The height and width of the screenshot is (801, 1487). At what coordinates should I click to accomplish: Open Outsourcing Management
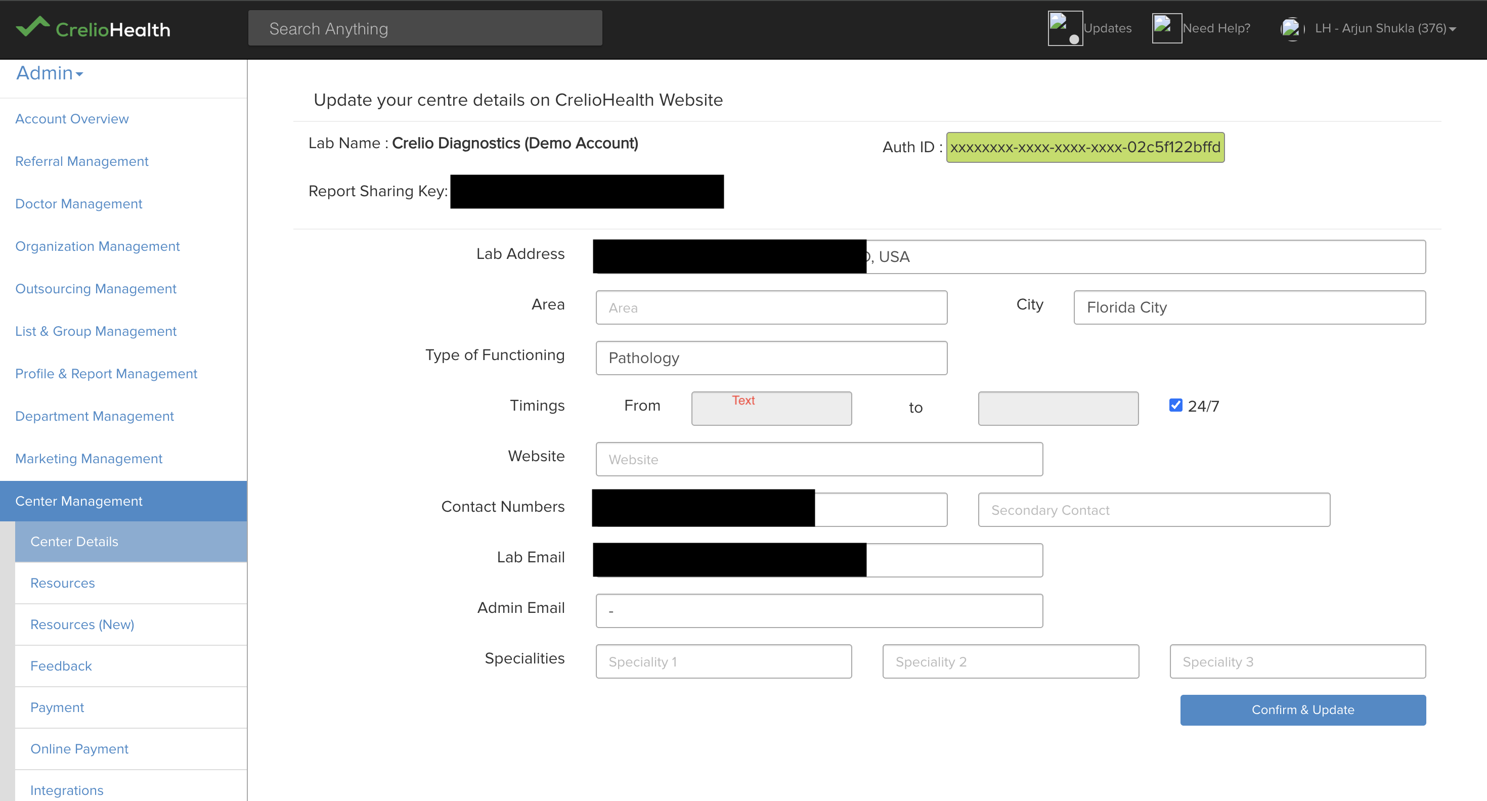96,289
